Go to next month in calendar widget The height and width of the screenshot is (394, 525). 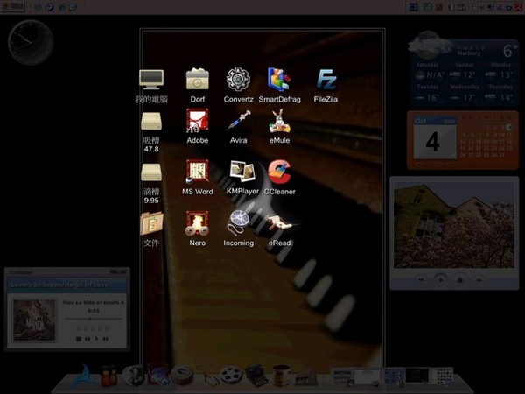point(450,165)
